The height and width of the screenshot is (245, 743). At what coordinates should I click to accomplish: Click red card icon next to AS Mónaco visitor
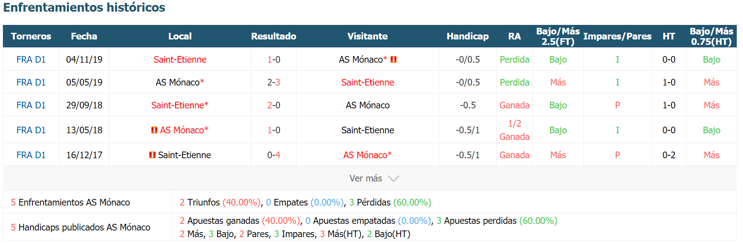394,59
